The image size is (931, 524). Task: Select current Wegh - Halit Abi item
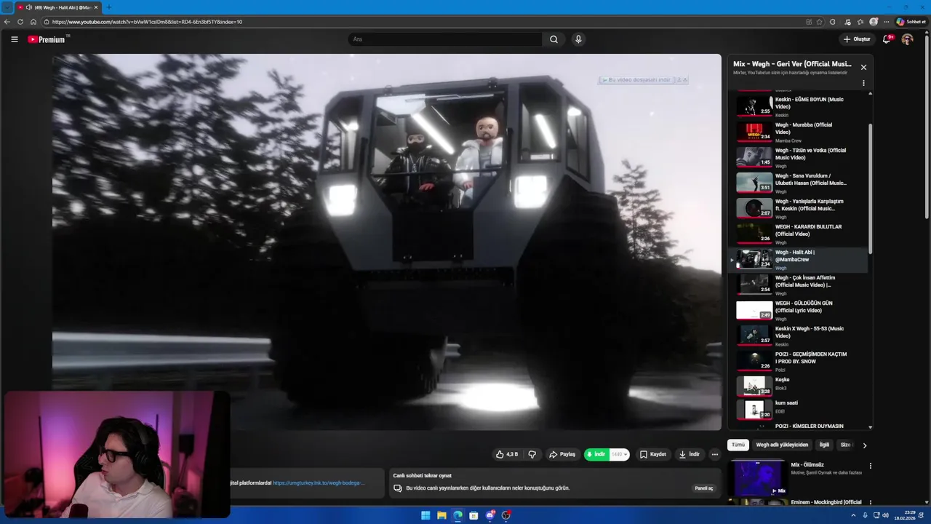pos(798,259)
